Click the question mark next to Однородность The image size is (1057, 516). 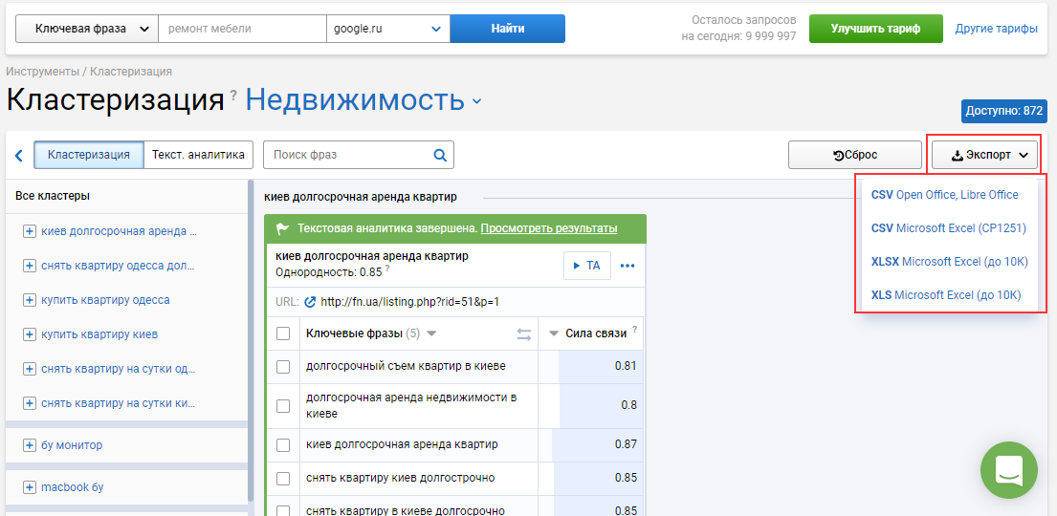pos(387,269)
